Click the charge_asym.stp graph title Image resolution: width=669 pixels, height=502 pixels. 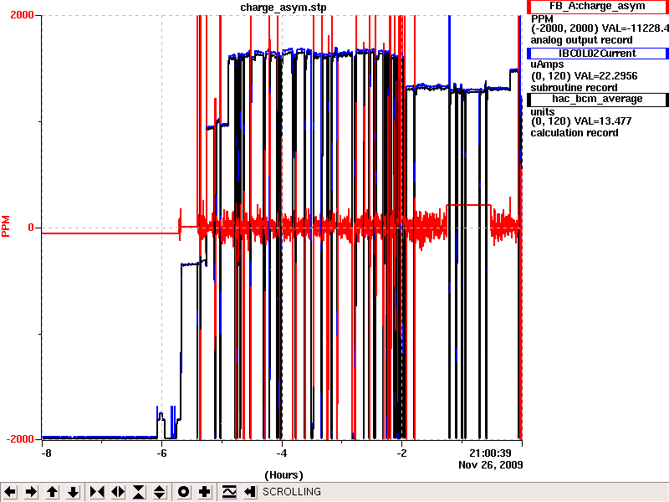(283, 8)
